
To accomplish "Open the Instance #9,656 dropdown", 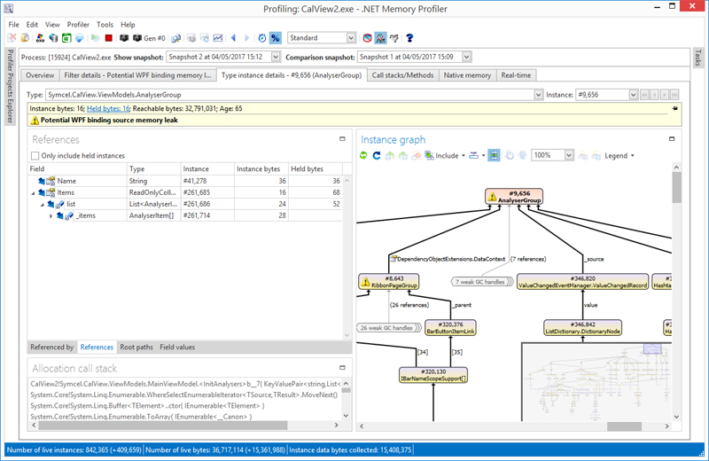I will (633, 95).
